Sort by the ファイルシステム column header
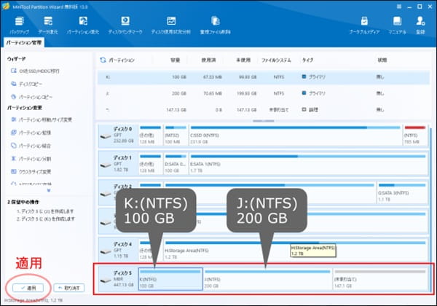437x306 pixels. [x=276, y=60]
